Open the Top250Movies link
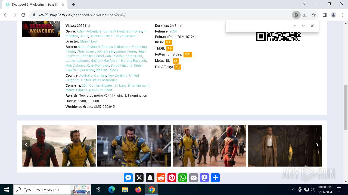348x195 pixels. point(125,36)
